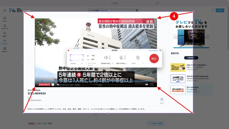Open the カメラ camera dropdown

pyautogui.click(x=138, y=64)
